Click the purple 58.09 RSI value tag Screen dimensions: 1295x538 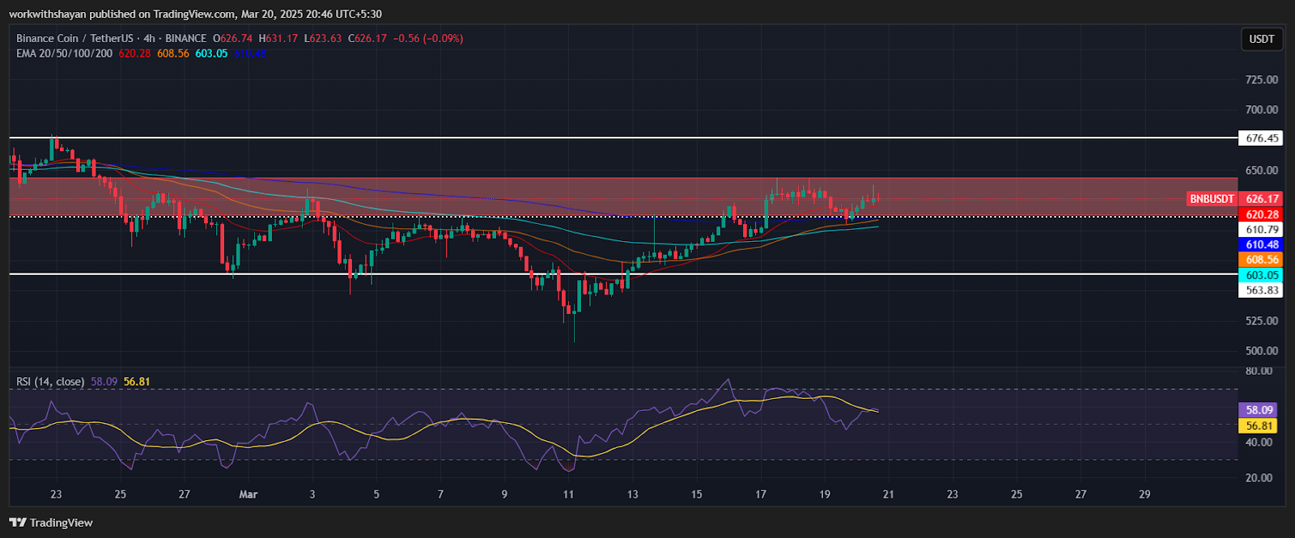(x=1259, y=410)
